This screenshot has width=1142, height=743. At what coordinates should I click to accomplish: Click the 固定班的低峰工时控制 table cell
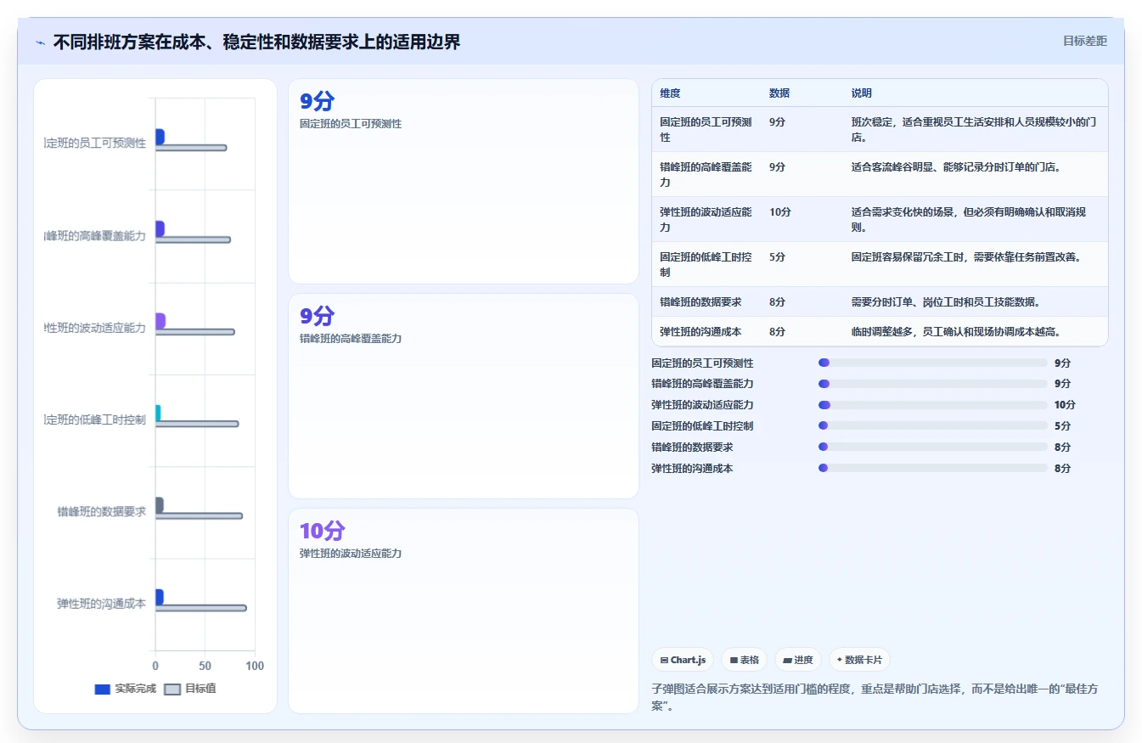point(706,264)
